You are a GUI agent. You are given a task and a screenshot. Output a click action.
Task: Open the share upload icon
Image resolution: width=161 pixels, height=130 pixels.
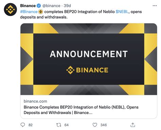pyautogui.click(x=133, y=125)
